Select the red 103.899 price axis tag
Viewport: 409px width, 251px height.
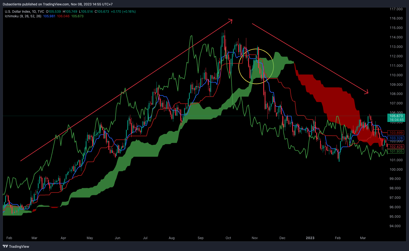[x=396, y=133]
